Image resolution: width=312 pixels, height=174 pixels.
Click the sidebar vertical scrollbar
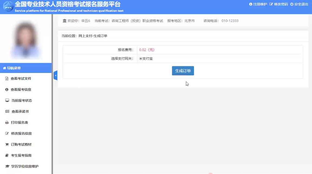52,108
